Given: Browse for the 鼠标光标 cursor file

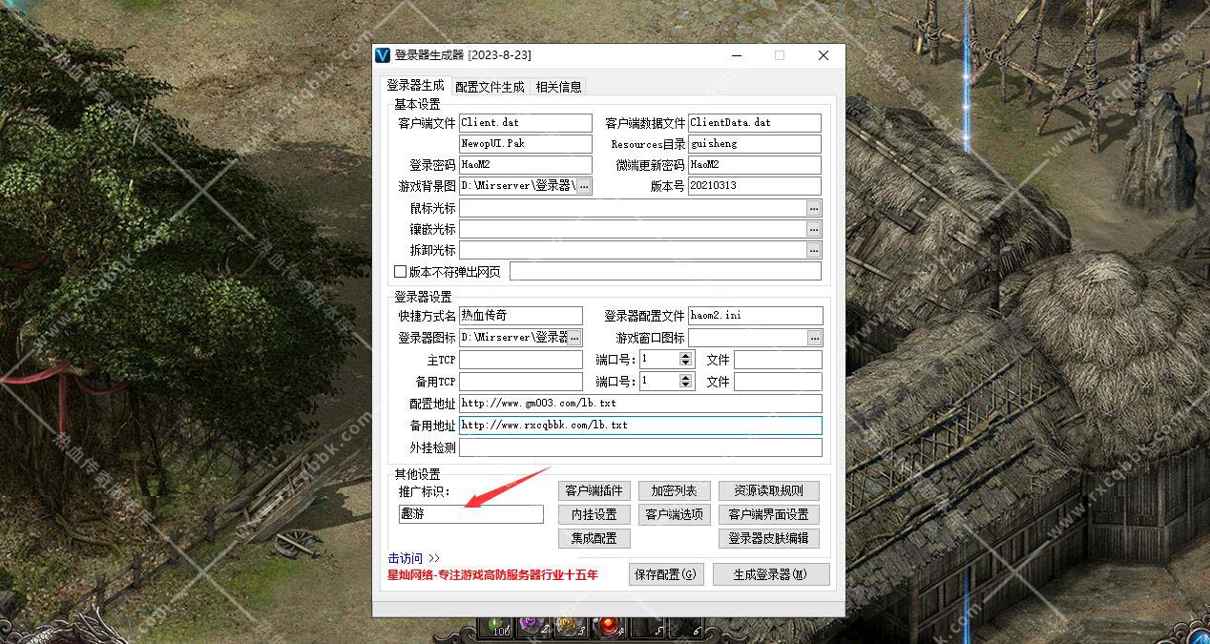Looking at the screenshot, I should coord(814,208).
